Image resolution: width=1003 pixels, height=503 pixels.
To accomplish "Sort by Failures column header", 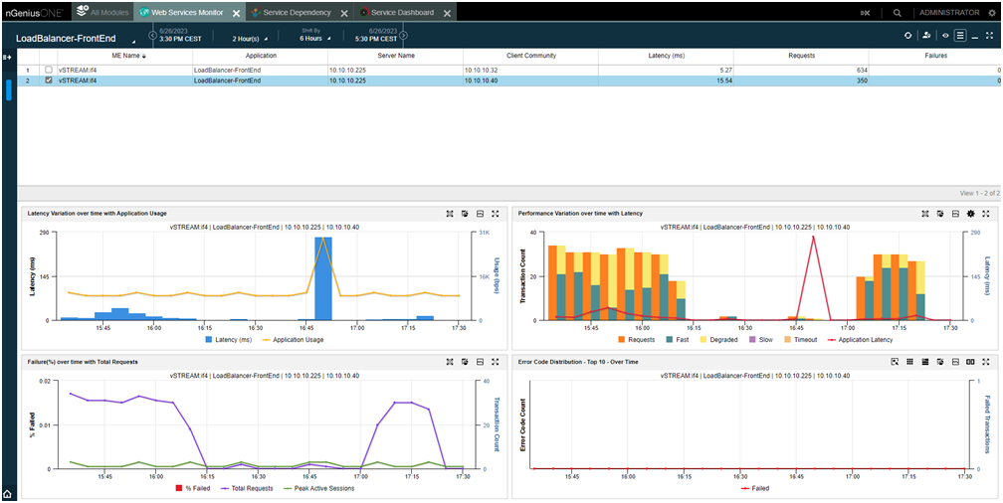I will click(935, 56).
